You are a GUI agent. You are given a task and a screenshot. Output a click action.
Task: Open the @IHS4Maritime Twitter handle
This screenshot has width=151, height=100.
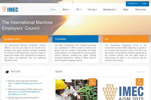click(x=14, y=94)
